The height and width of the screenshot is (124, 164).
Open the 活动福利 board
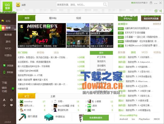[101, 66]
